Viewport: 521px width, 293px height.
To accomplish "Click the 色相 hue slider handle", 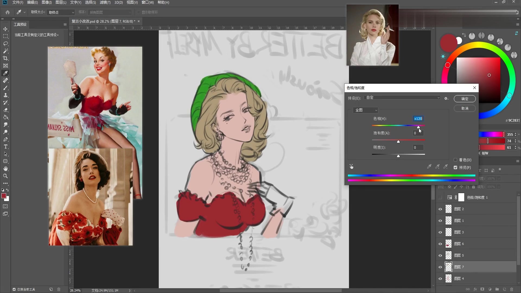I will (x=418, y=127).
